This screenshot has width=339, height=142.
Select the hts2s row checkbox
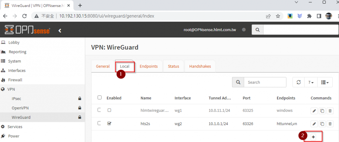[99, 123]
